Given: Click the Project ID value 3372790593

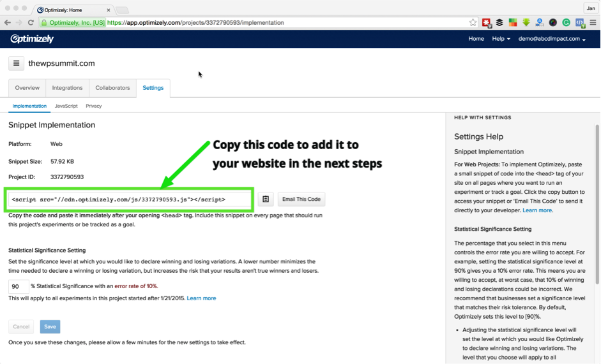Looking at the screenshot, I should (x=67, y=177).
